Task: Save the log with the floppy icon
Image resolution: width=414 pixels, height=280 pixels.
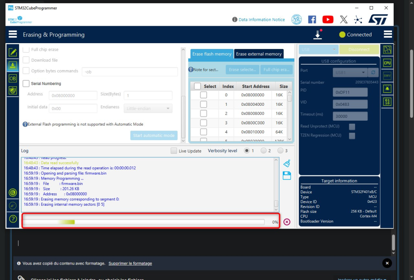Action: [x=287, y=176]
